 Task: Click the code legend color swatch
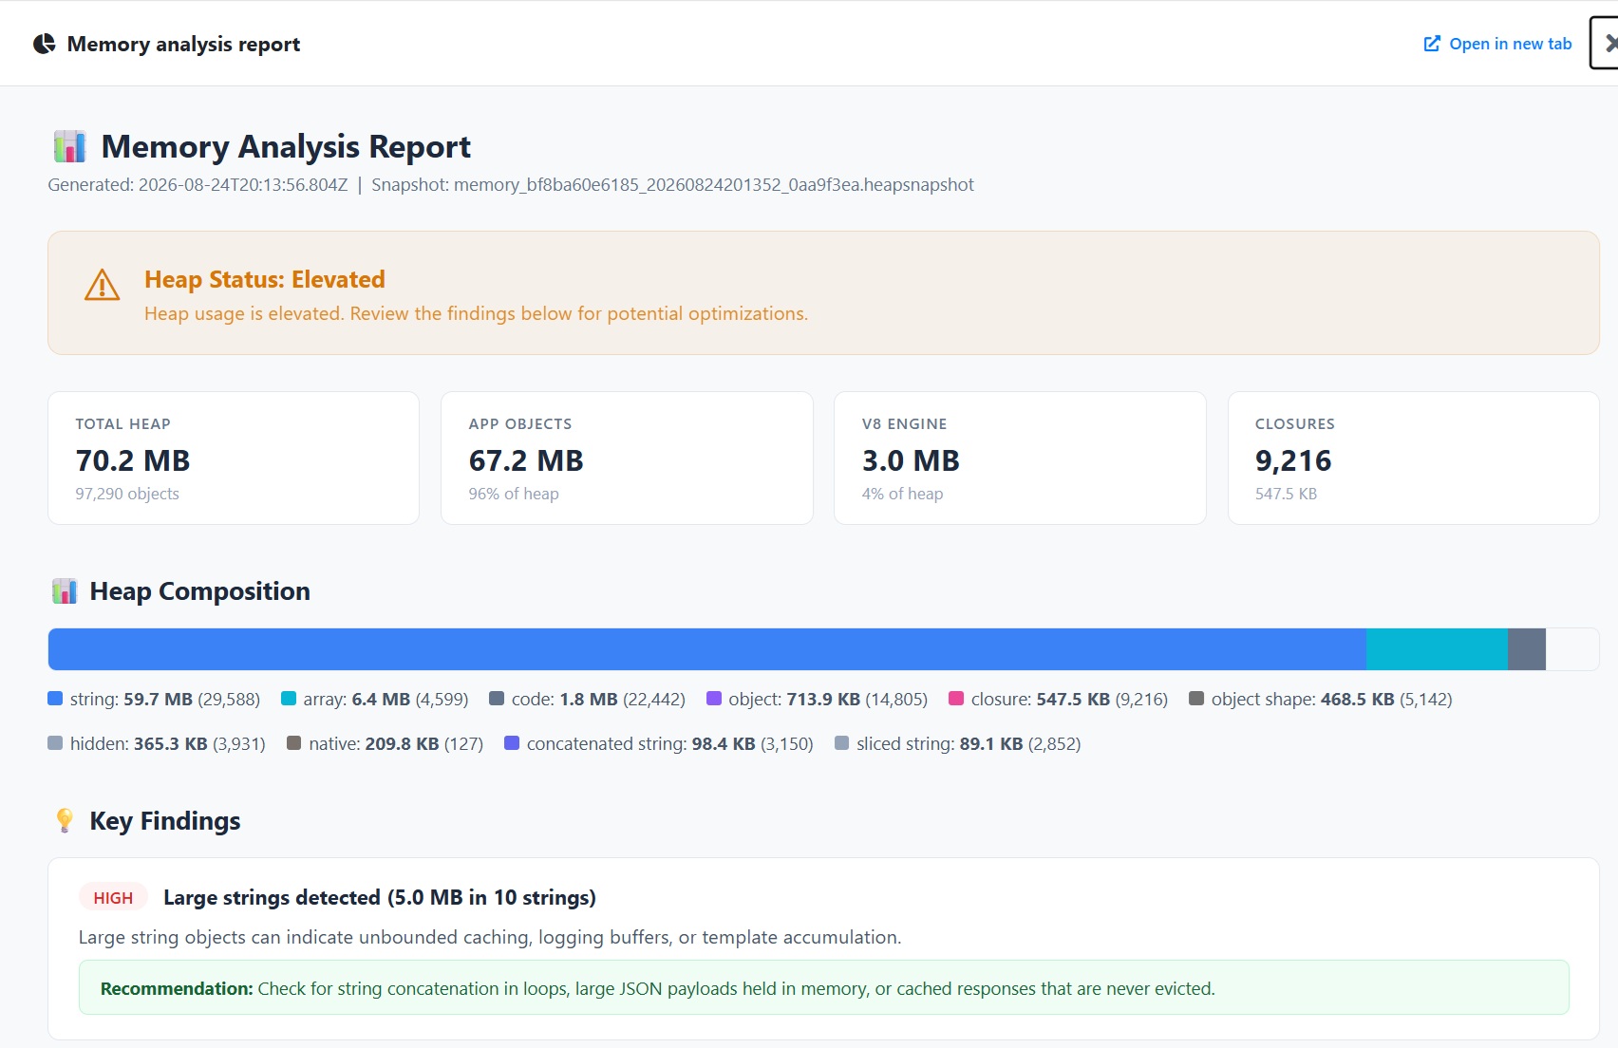pos(497,699)
